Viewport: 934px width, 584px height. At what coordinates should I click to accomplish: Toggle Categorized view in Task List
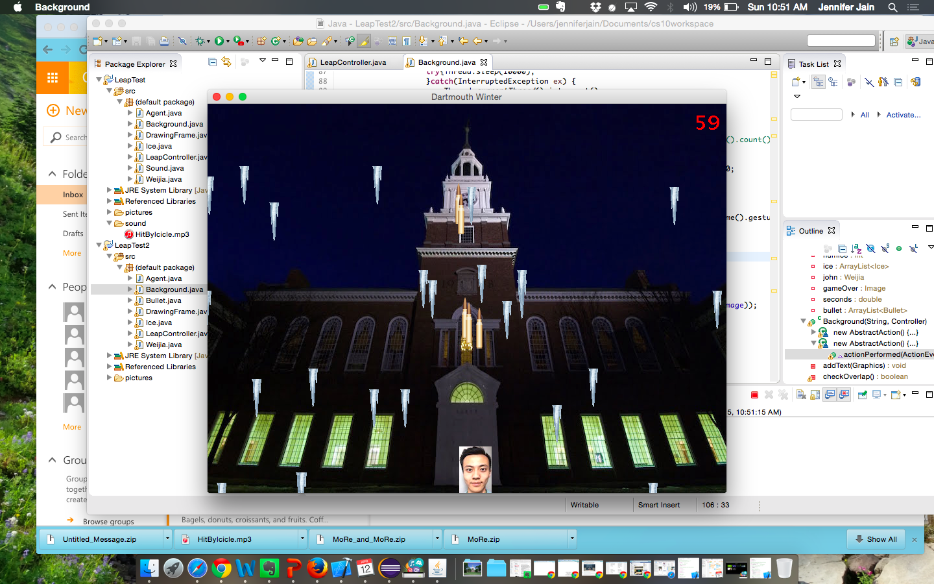point(819,82)
